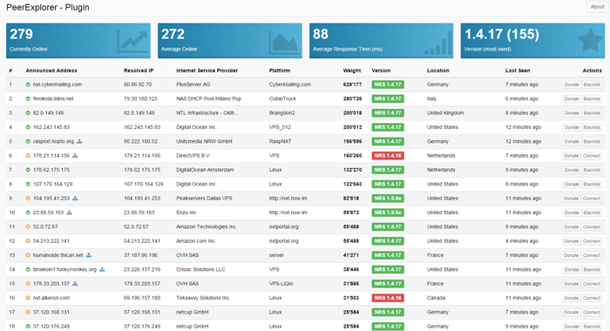Click green status icon for 107.170.164.129
This screenshot has width=610, height=331.
(28, 184)
